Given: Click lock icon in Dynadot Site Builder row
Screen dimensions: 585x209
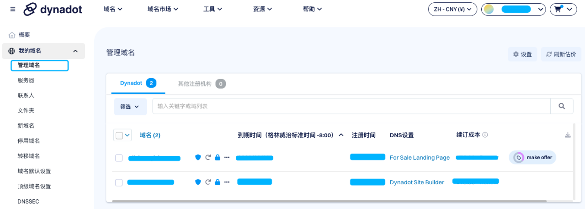Looking at the screenshot, I should pyautogui.click(x=218, y=182).
